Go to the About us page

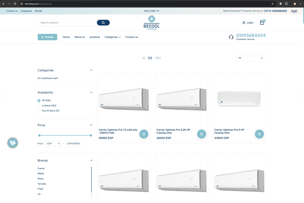click(80, 37)
